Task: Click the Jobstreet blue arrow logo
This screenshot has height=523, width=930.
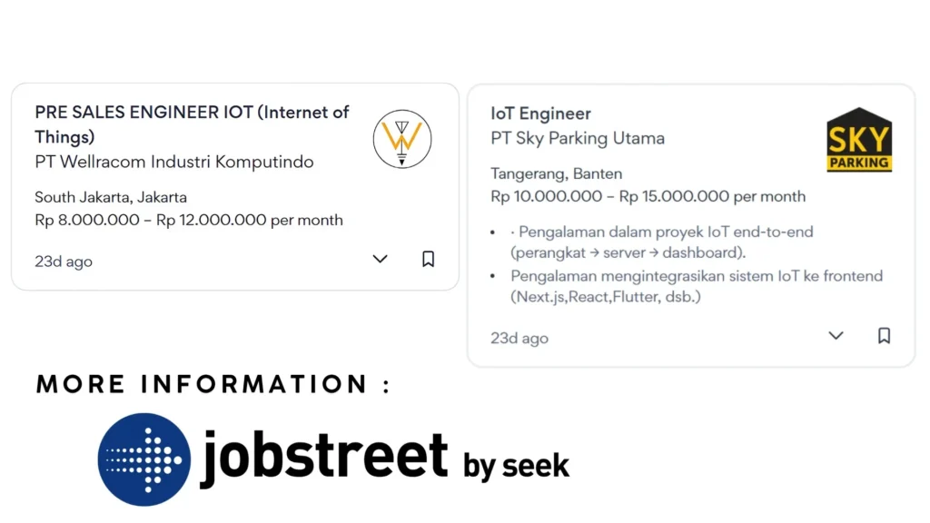Action: click(144, 459)
